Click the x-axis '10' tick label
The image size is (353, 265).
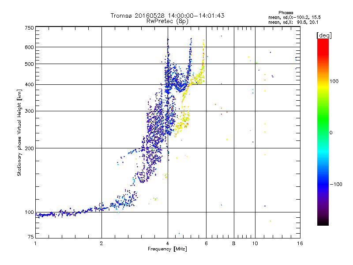[x=255, y=243]
